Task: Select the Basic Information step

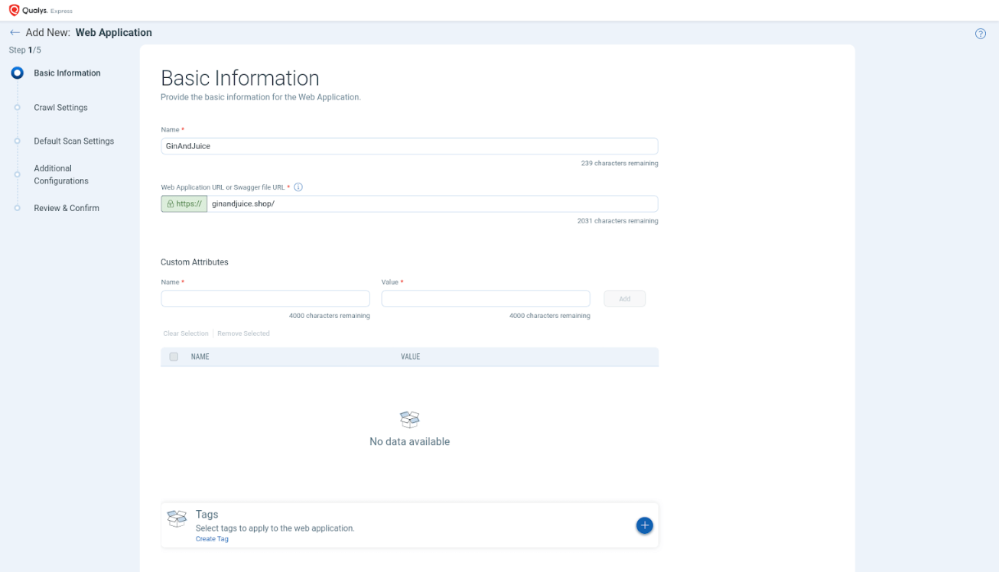Action: 67,73
